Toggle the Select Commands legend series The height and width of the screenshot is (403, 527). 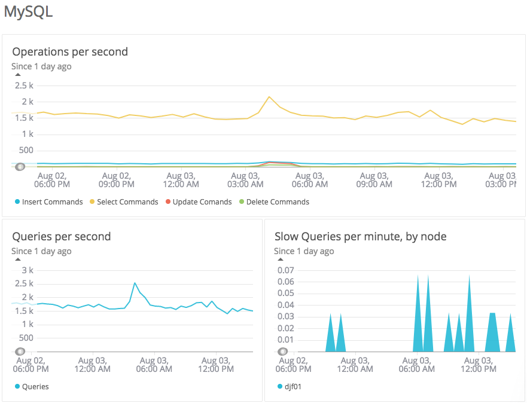pyautogui.click(x=124, y=202)
